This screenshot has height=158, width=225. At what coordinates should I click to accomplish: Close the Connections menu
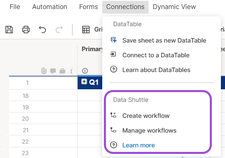125,7
